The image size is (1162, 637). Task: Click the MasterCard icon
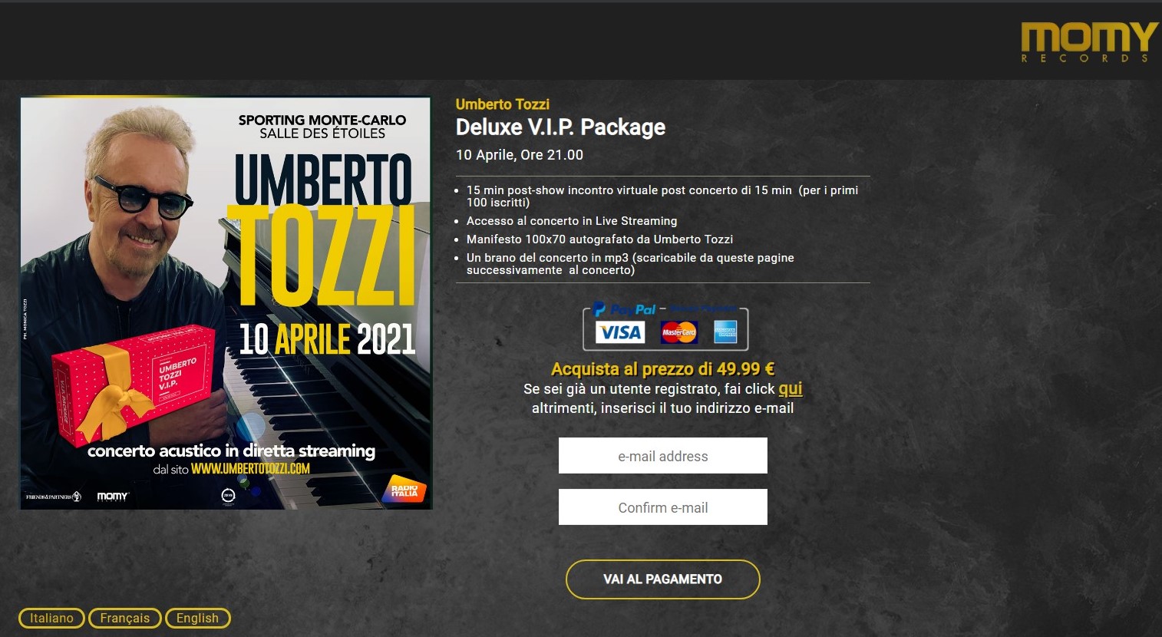point(679,332)
